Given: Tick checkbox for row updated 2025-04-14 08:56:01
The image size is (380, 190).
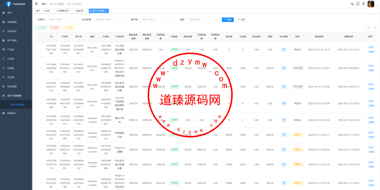Looking at the screenshot, I should 40,68.
